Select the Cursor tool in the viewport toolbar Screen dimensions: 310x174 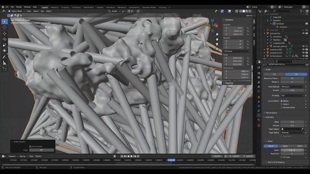click(x=4, y=28)
